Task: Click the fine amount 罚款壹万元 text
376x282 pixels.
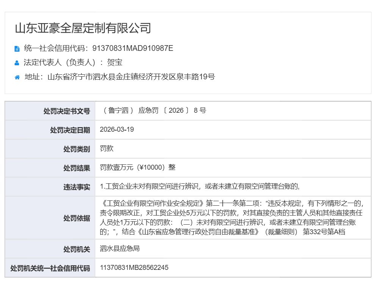Action: [x=138, y=168]
